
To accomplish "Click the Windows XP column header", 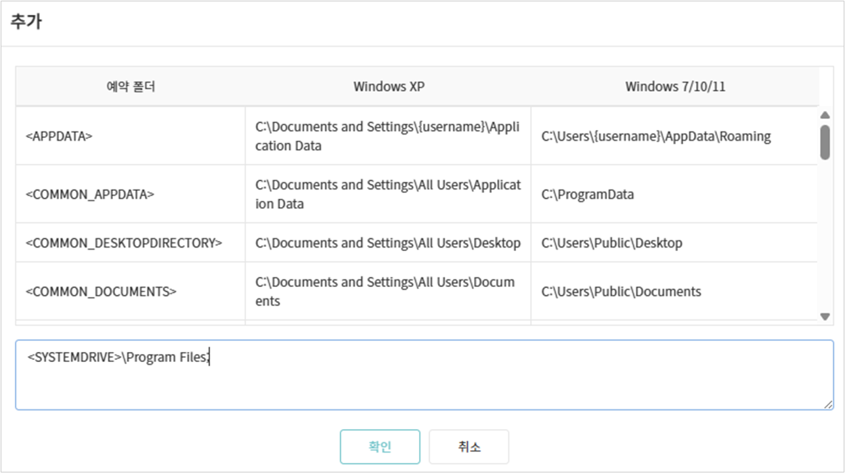I will 389,87.
